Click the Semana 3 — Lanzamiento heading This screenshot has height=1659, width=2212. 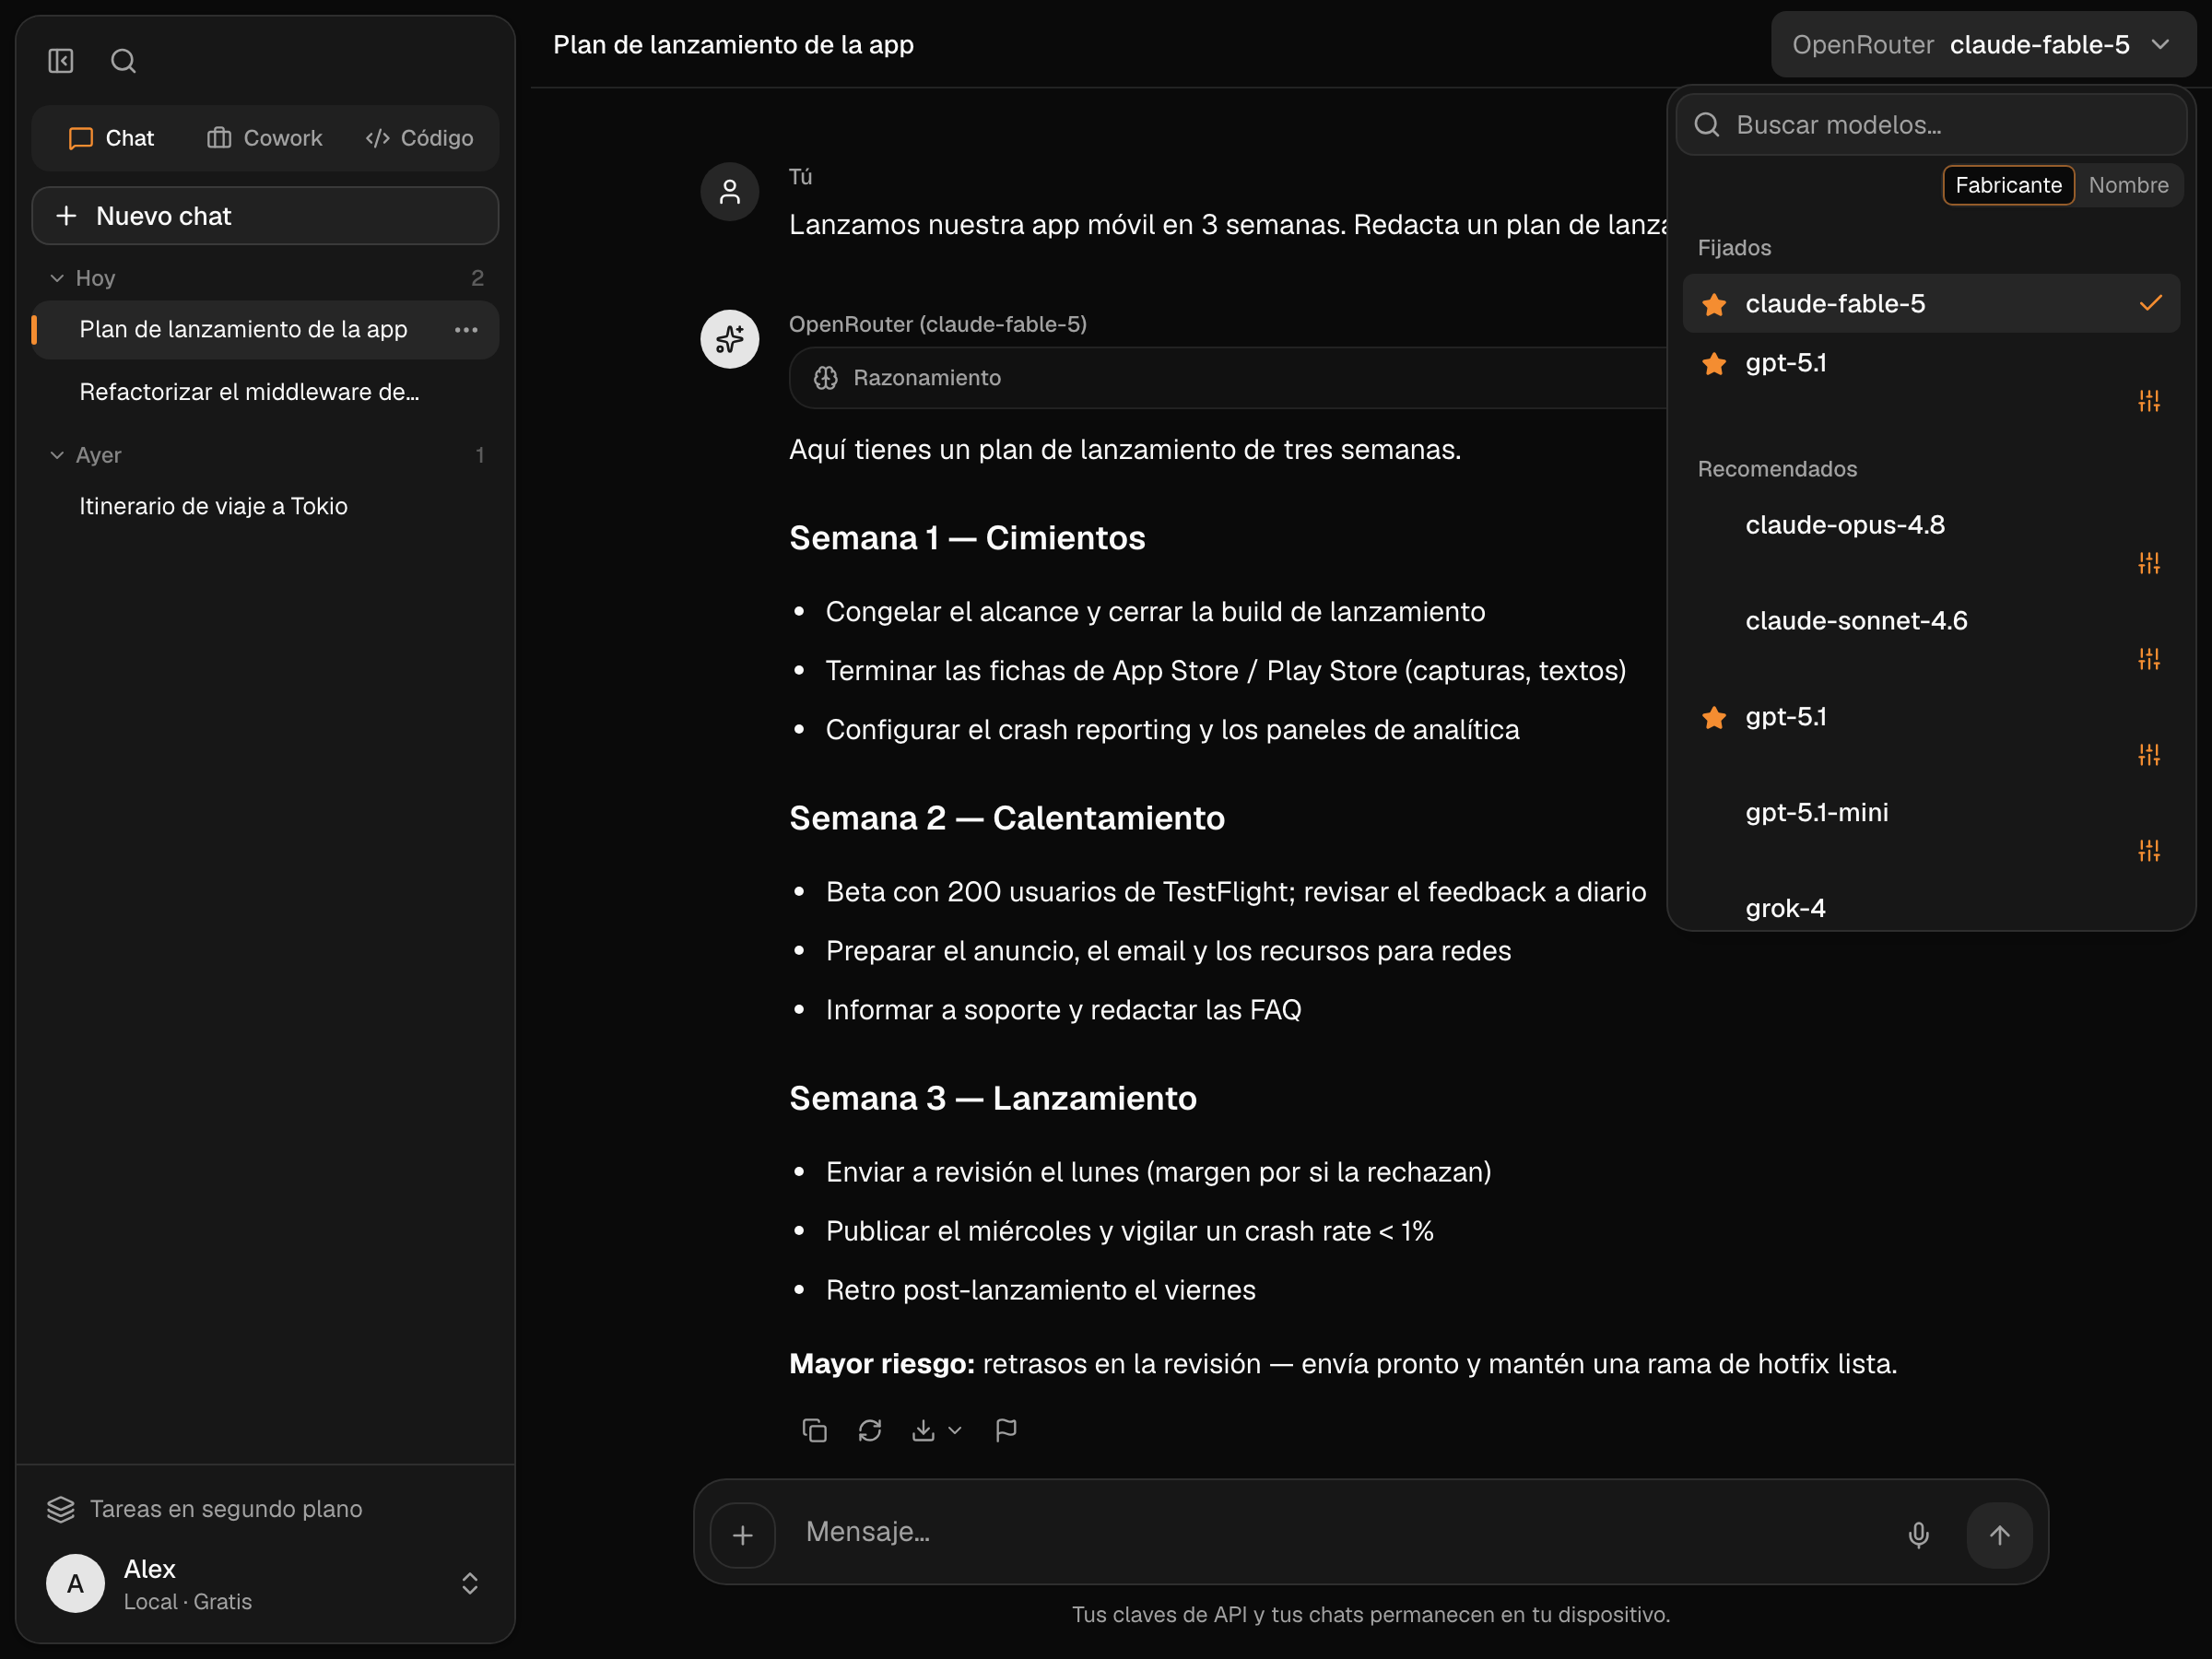(993, 1099)
